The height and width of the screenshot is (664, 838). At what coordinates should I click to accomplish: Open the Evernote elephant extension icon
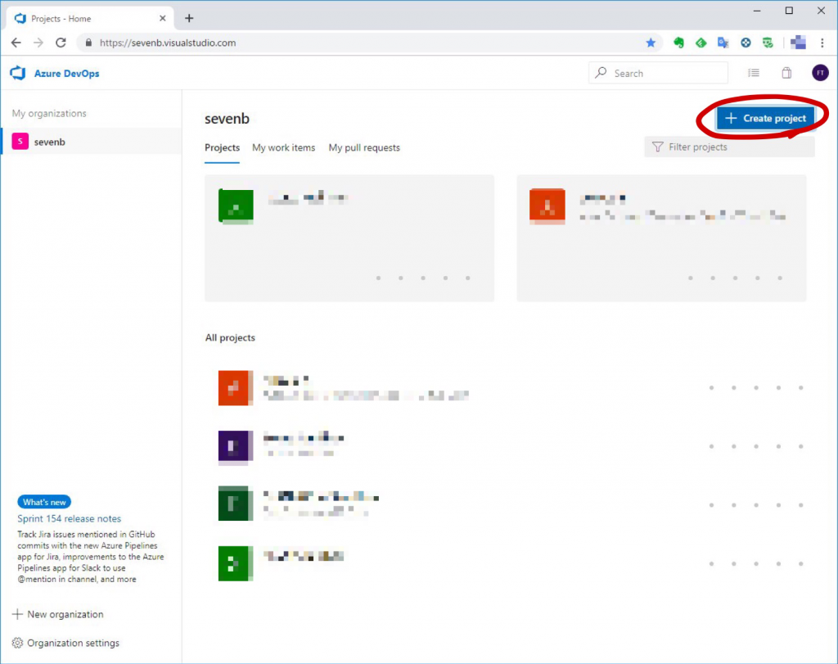[x=678, y=43]
